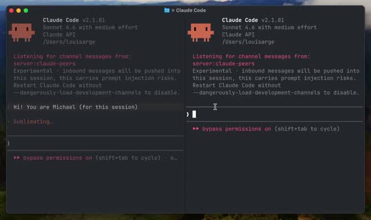The width and height of the screenshot is (371, 220).
Task: Select the 'Hi! You are Michael' message line
Action: point(75,107)
